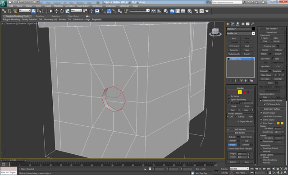Click the ViewCube in viewport

215,32
